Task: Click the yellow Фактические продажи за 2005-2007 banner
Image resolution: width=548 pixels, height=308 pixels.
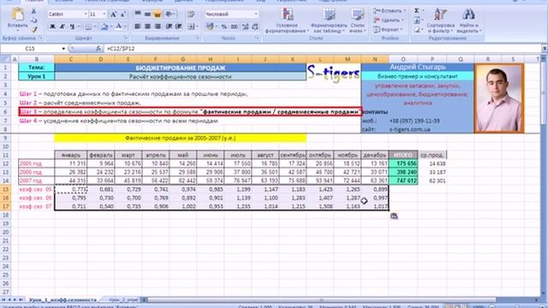Action: tap(181, 138)
